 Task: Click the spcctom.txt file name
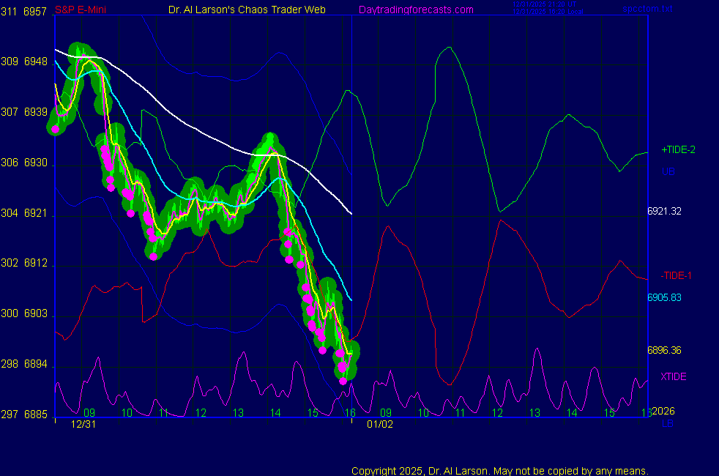pyautogui.click(x=646, y=9)
